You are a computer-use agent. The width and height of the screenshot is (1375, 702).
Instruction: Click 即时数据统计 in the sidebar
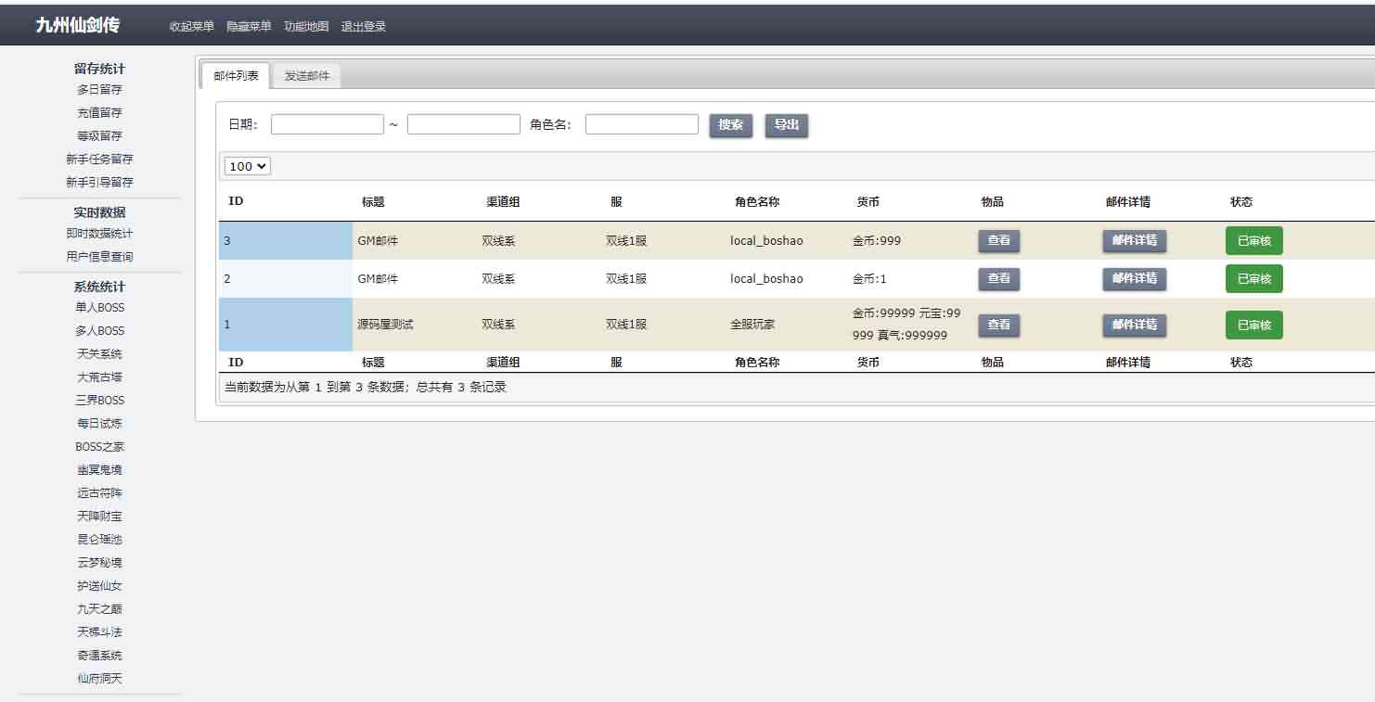[x=98, y=233]
